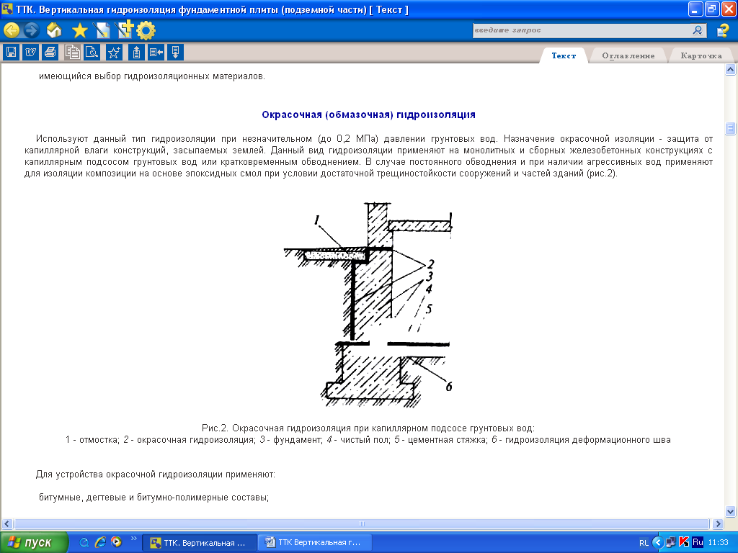This screenshot has height=553, width=738.
Task: Click Kaspersky tray icon
Action: [684, 542]
